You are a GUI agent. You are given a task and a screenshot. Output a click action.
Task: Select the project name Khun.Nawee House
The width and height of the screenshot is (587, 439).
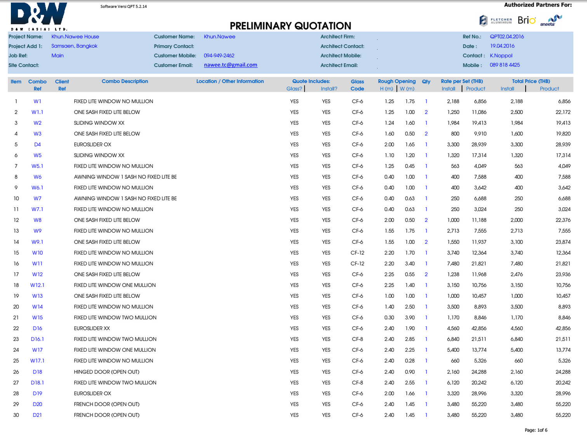tap(75, 36)
